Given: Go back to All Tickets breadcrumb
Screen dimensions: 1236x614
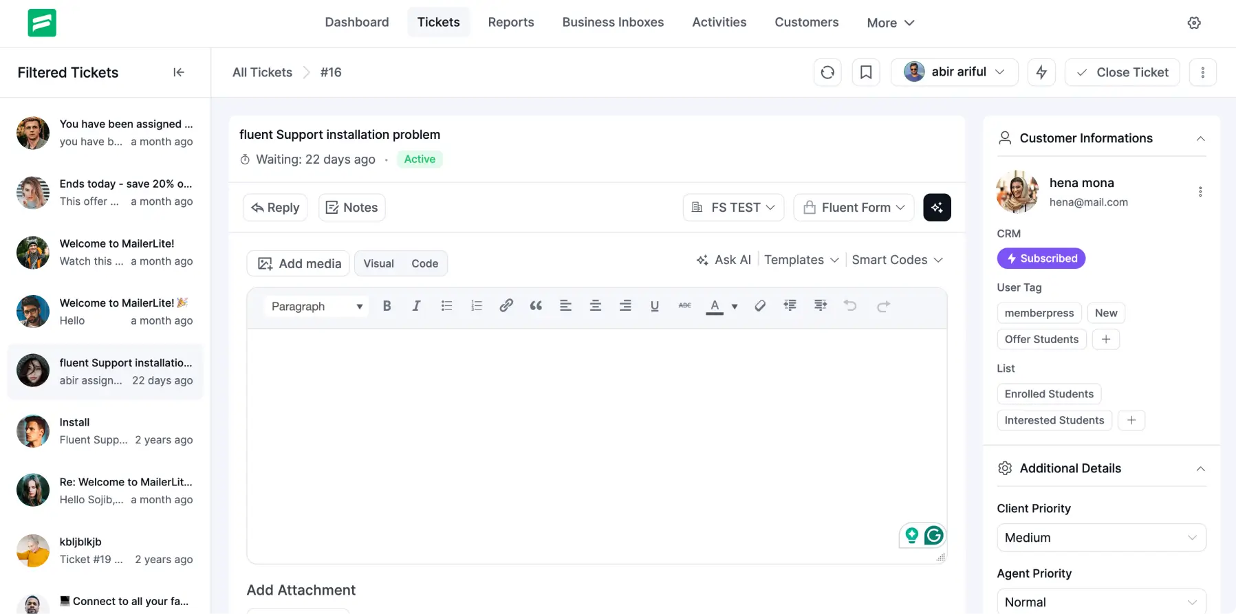Looking at the screenshot, I should pyautogui.click(x=262, y=72).
